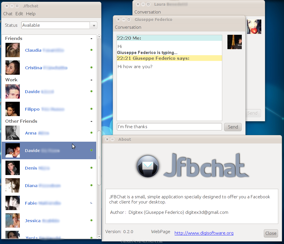
Task: Click the Available status field
Action: click(x=55, y=25)
